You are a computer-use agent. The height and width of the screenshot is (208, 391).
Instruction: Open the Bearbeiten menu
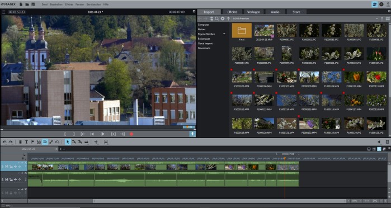[x=56, y=4]
